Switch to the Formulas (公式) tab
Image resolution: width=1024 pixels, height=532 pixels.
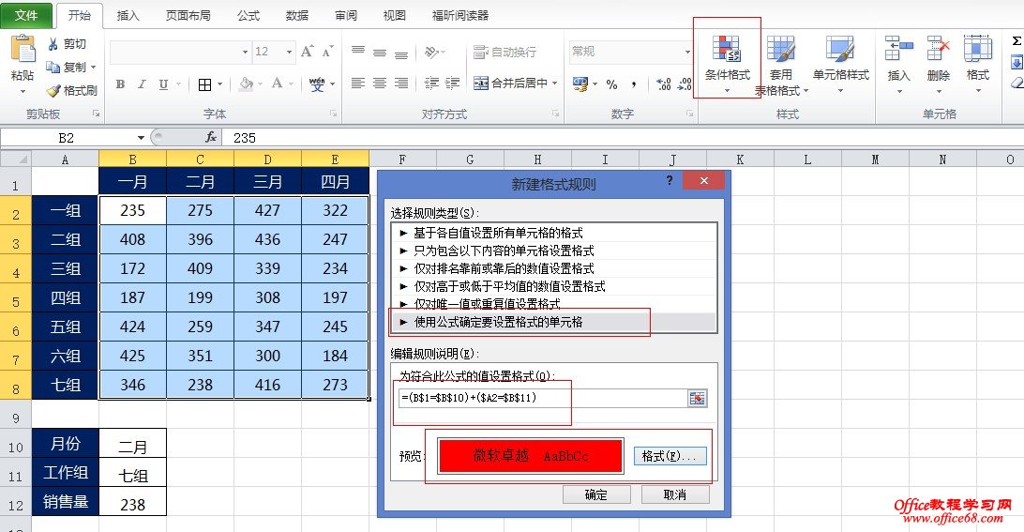coord(248,15)
